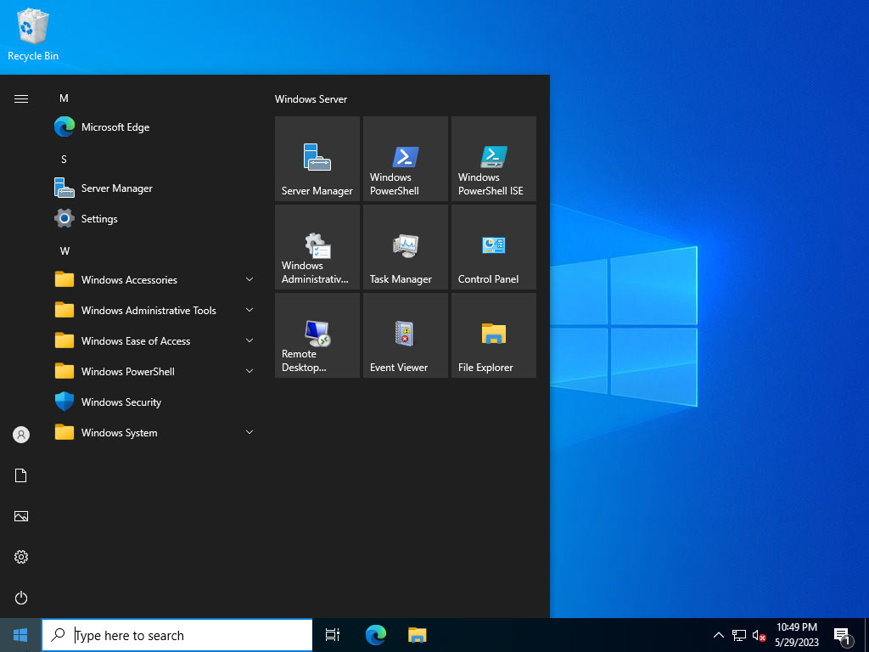Click the Power icon in Start sidebar
This screenshot has width=869, height=652.
coord(21,598)
